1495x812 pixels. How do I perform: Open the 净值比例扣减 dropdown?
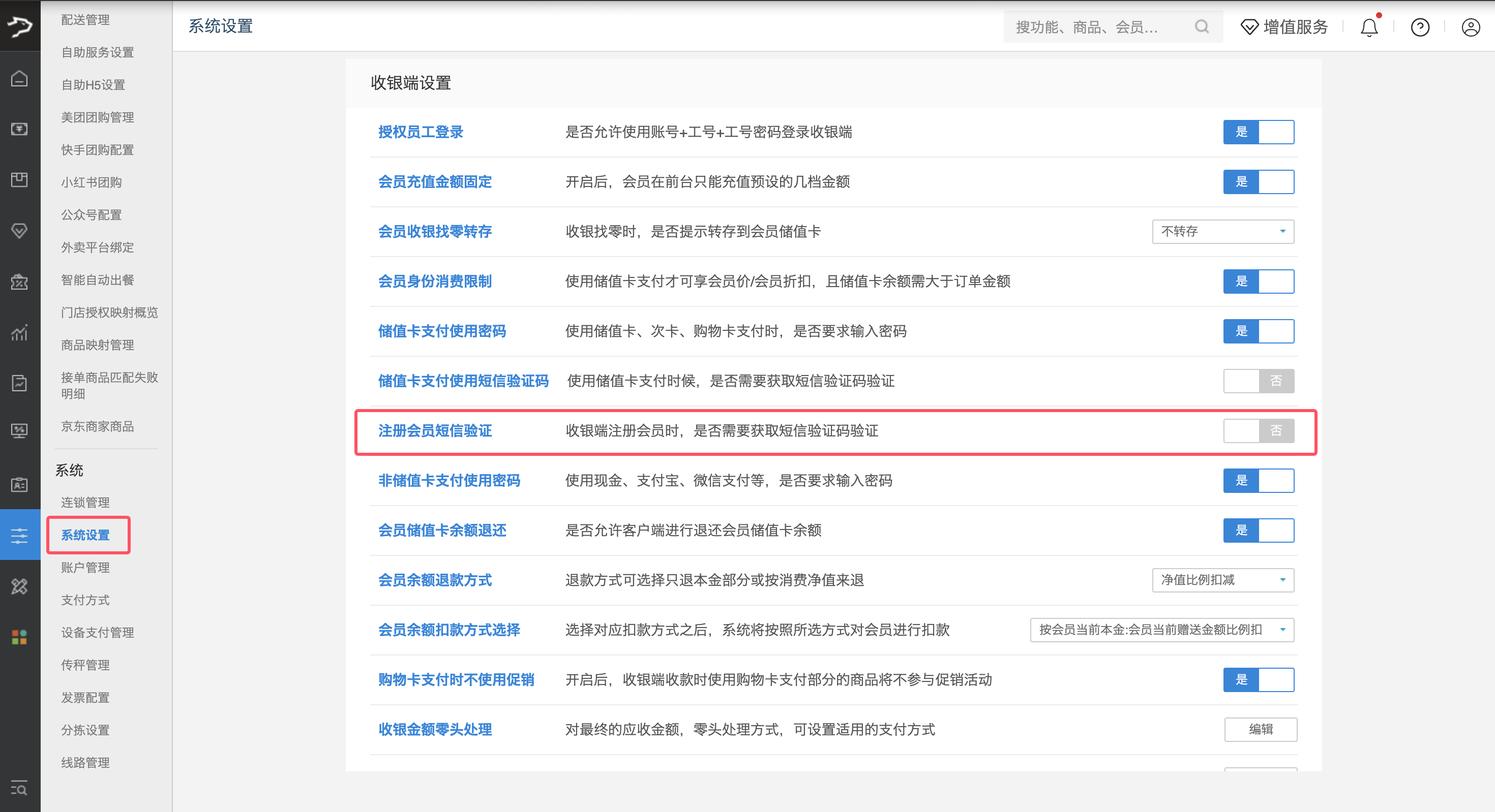[1223, 580]
